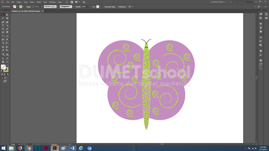Open the Layers panel icon

[261, 61]
